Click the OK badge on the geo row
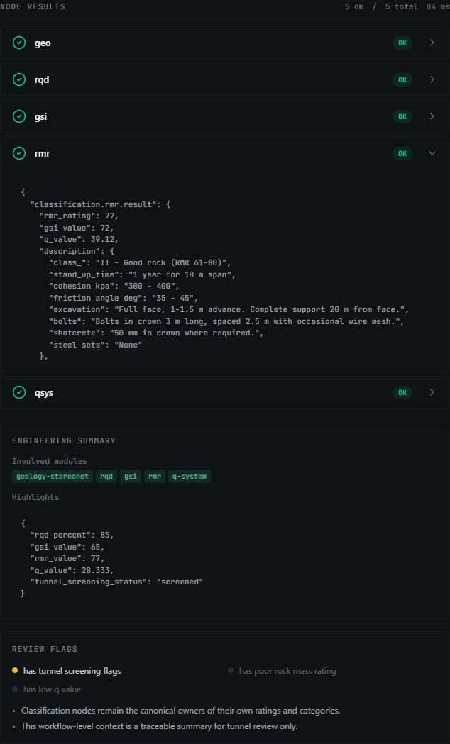The image size is (450, 744). pos(402,43)
